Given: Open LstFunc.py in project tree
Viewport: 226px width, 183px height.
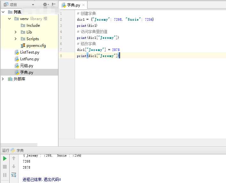Looking at the screenshot, I should [x=29, y=59].
